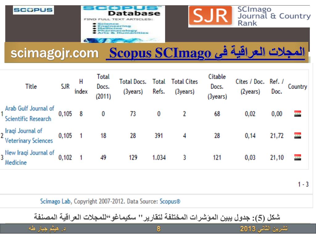Click the Country column header
316x237 pixels.
pyautogui.click(x=297, y=86)
